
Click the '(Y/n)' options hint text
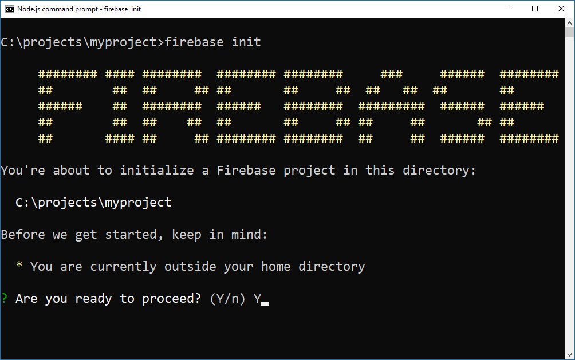pos(229,298)
